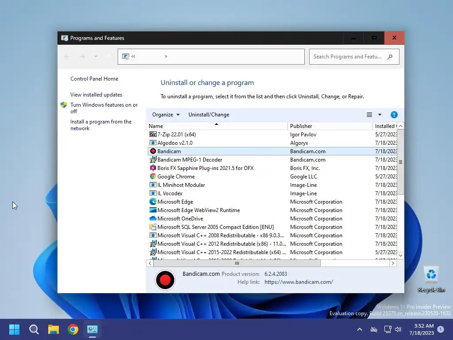Click the SQL Server 2005 Compact icon

(153, 227)
